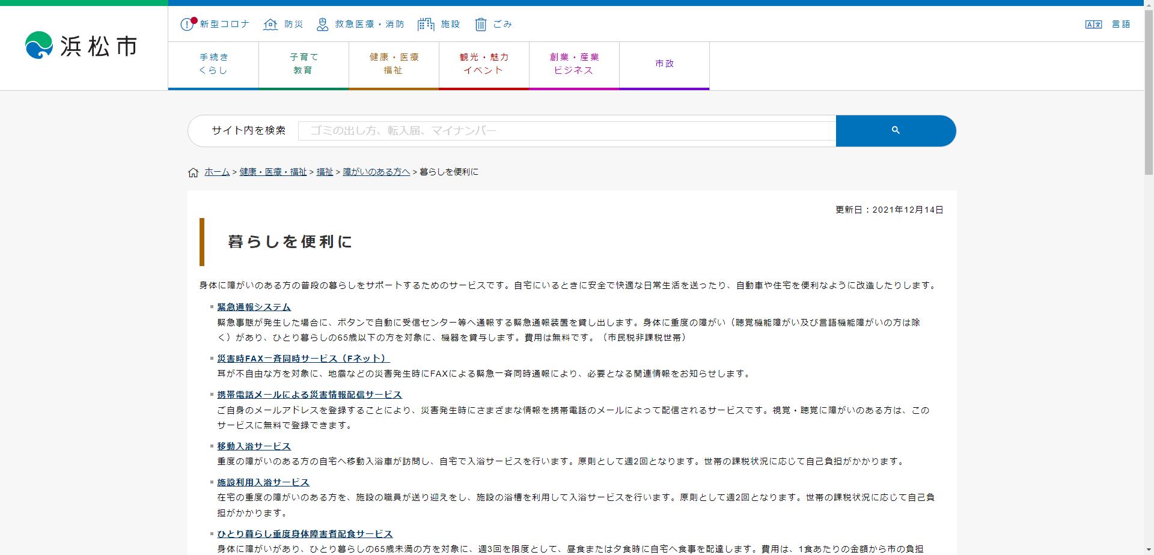Click the magnifier search button
Screen dimensions: 1154x555
pos(896,130)
